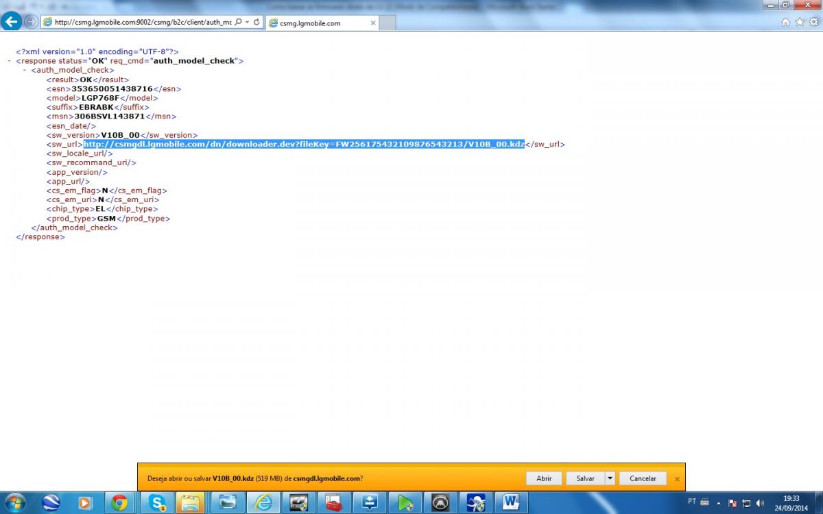Click the prod_type value GSM

106,219
